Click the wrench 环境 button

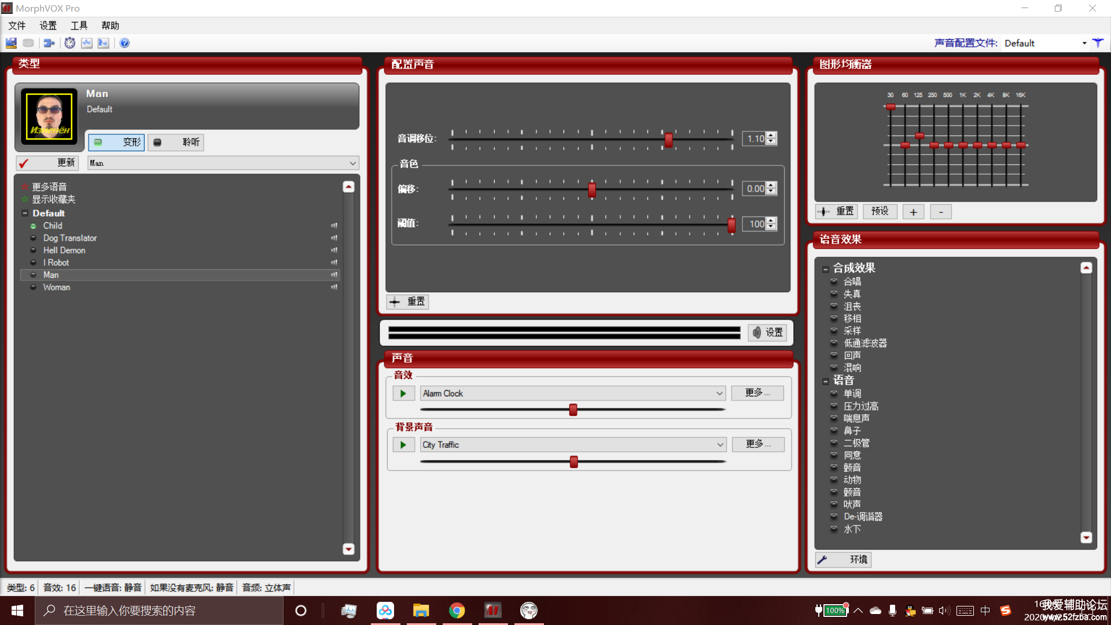(x=843, y=560)
